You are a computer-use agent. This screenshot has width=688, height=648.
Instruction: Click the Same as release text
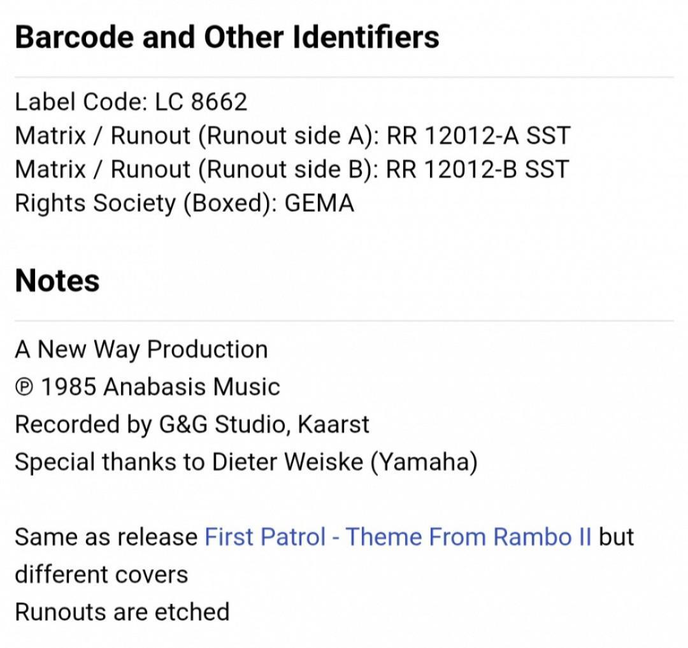pos(106,536)
